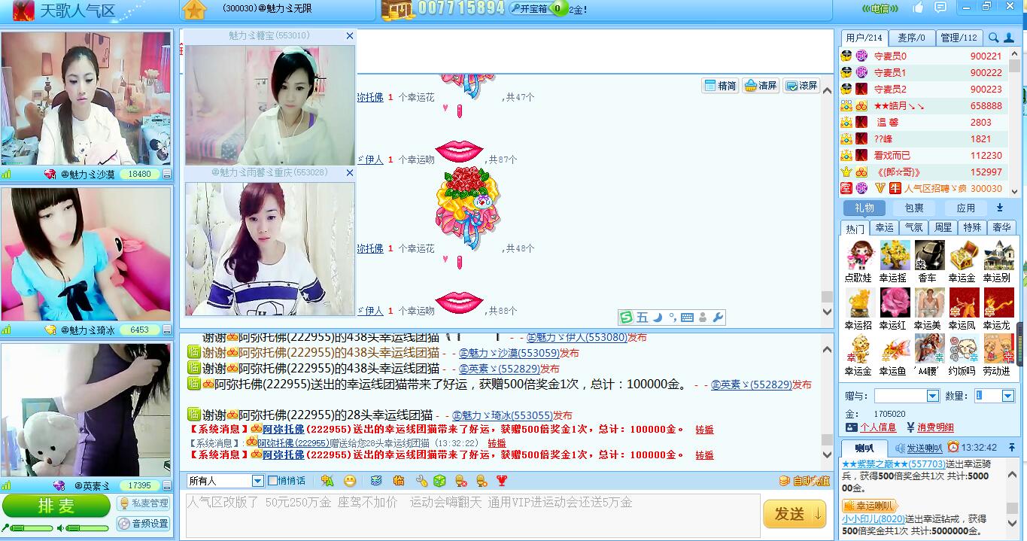Click the 发送 send button
The width and height of the screenshot is (1027, 541).
795,514
